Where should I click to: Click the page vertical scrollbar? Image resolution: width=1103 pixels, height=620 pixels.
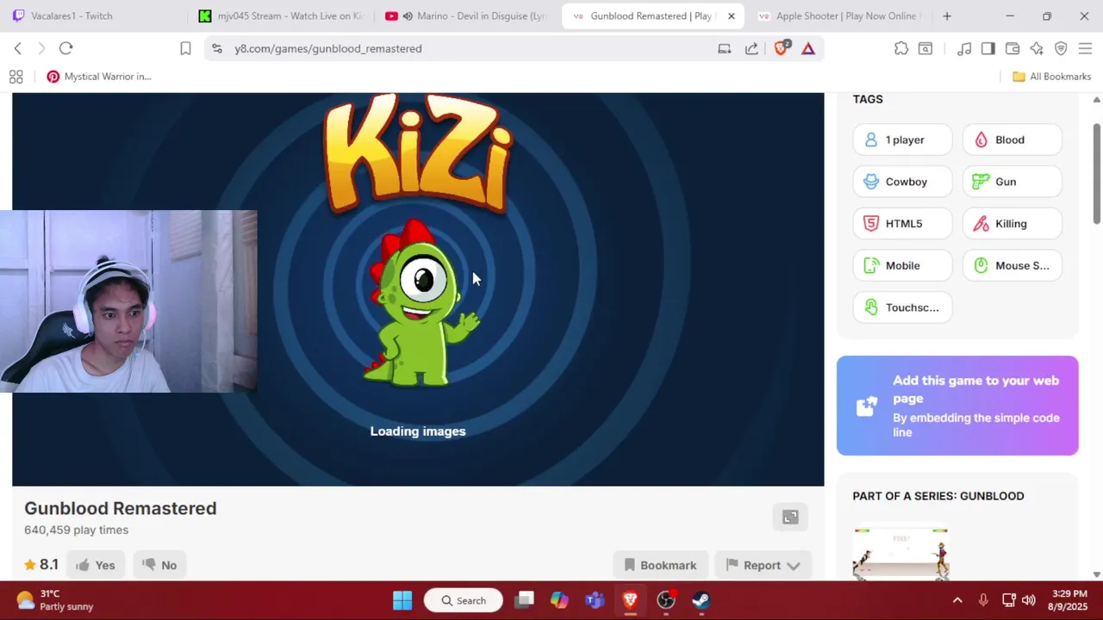pos(1097,172)
